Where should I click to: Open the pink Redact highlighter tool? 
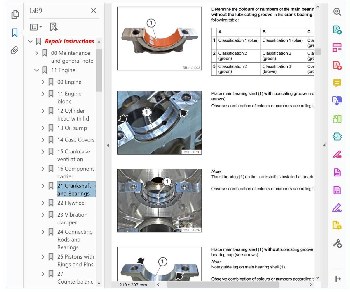pos(337,154)
